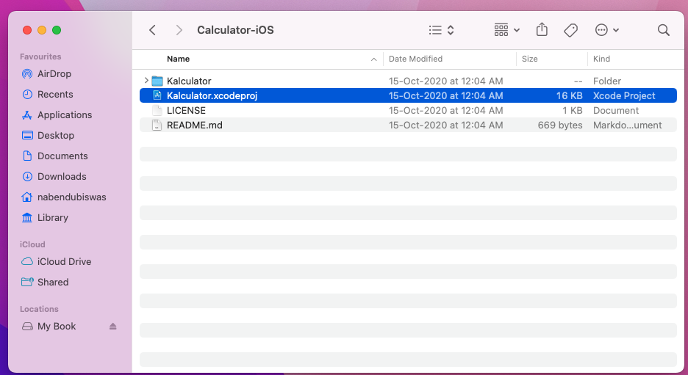Click the Desktop sidebar icon
Screen dimensions: 688x375
click(27, 135)
